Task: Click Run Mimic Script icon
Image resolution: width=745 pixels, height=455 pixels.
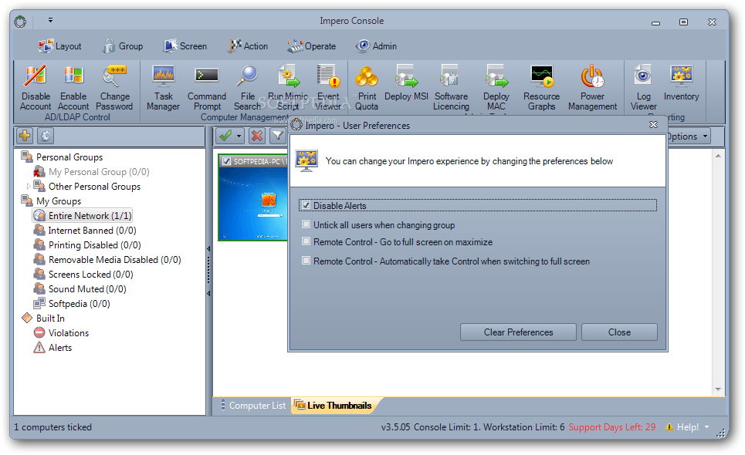Action: click(288, 76)
